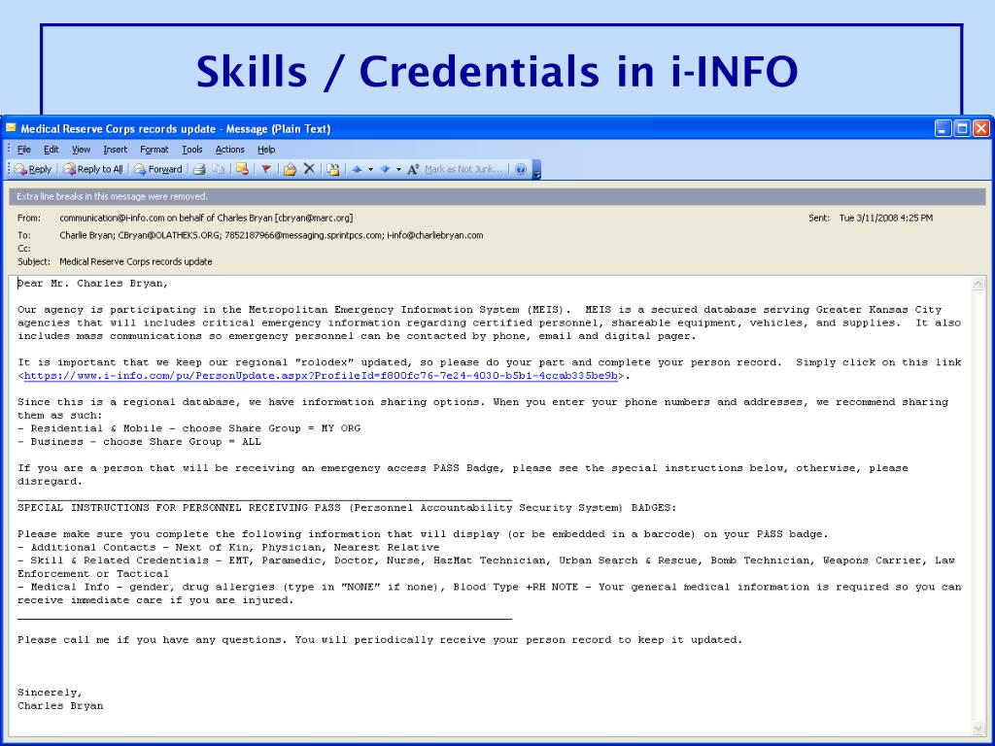
Task: Click slide title 'Skills / Credentials in i-INFO'
Action: [497, 71]
